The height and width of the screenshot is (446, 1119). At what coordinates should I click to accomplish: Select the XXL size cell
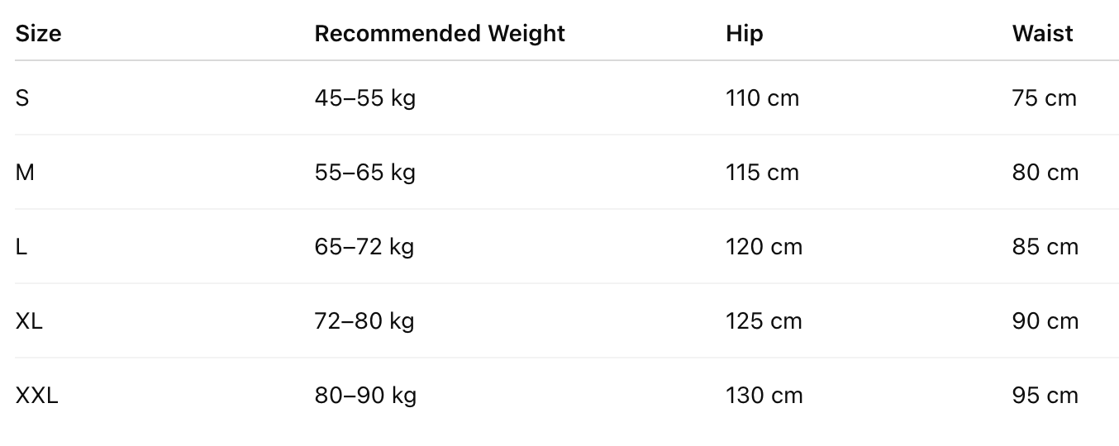37,396
